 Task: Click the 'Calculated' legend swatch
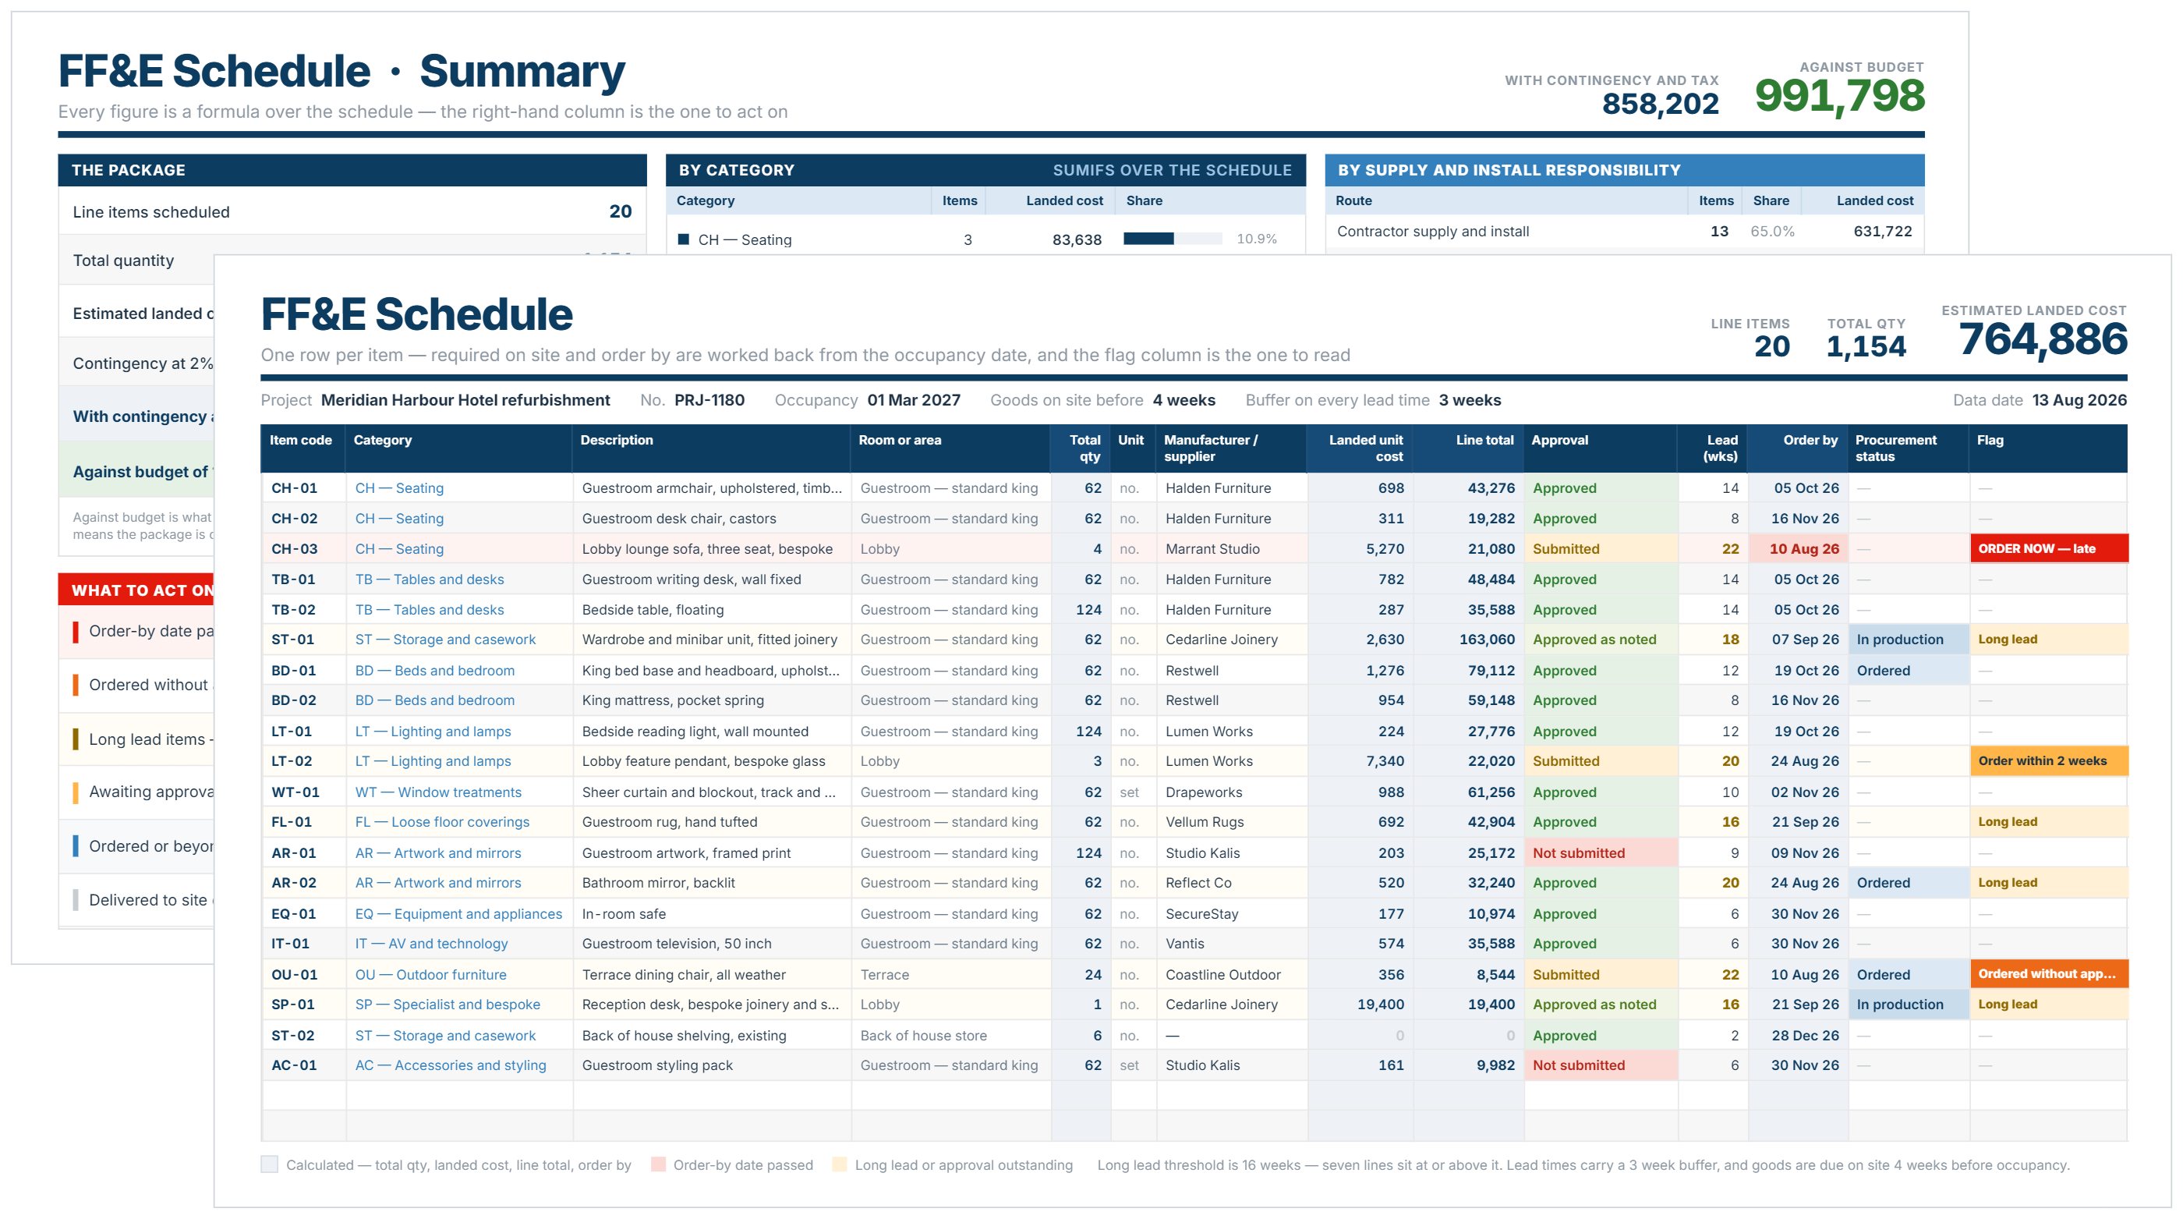(x=270, y=1164)
